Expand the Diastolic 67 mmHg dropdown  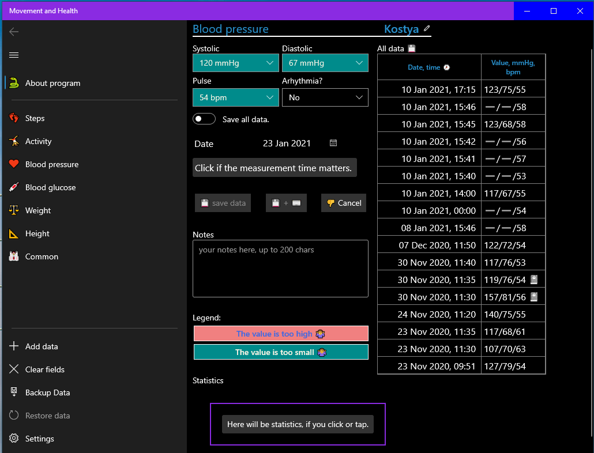point(325,63)
